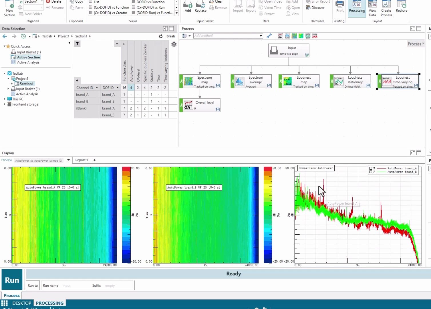The image size is (431, 309).
Task: Click the Input block's settings icon
Action: [307, 55]
